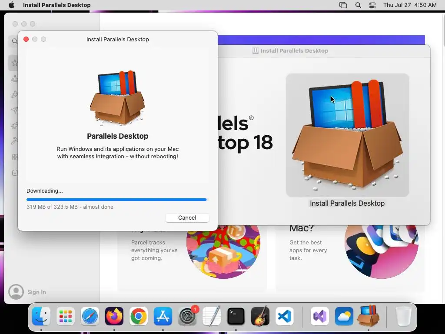Open the Play rocket section in the sidebar

(14, 126)
